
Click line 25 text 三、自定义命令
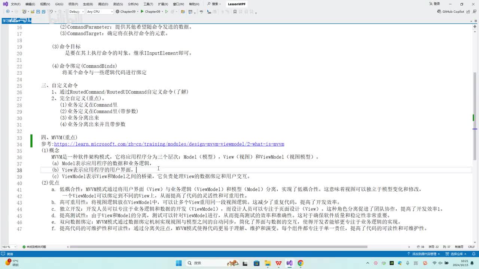coord(60,85)
